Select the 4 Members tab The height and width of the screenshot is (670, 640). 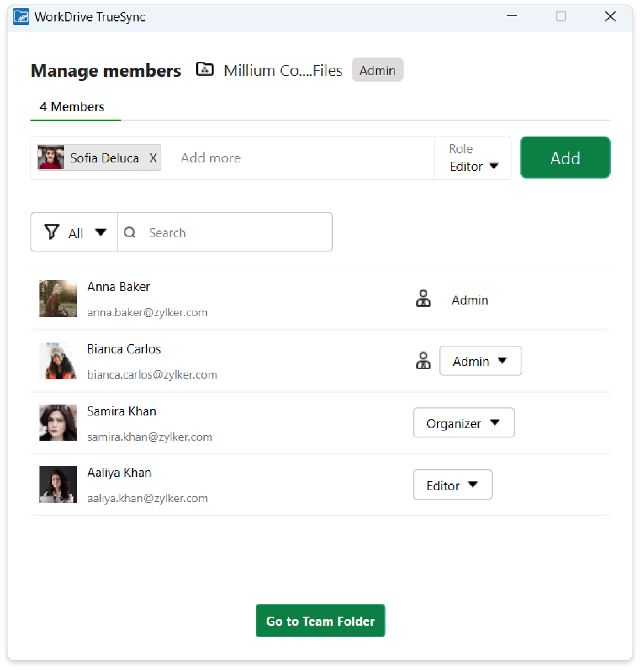click(72, 107)
